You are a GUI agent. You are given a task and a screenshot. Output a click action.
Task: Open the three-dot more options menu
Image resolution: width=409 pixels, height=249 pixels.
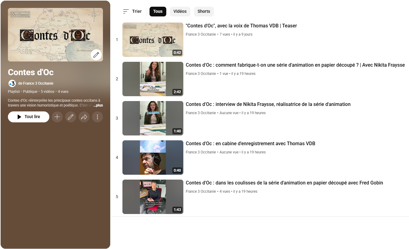pyautogui.click(x=97, y=117)
